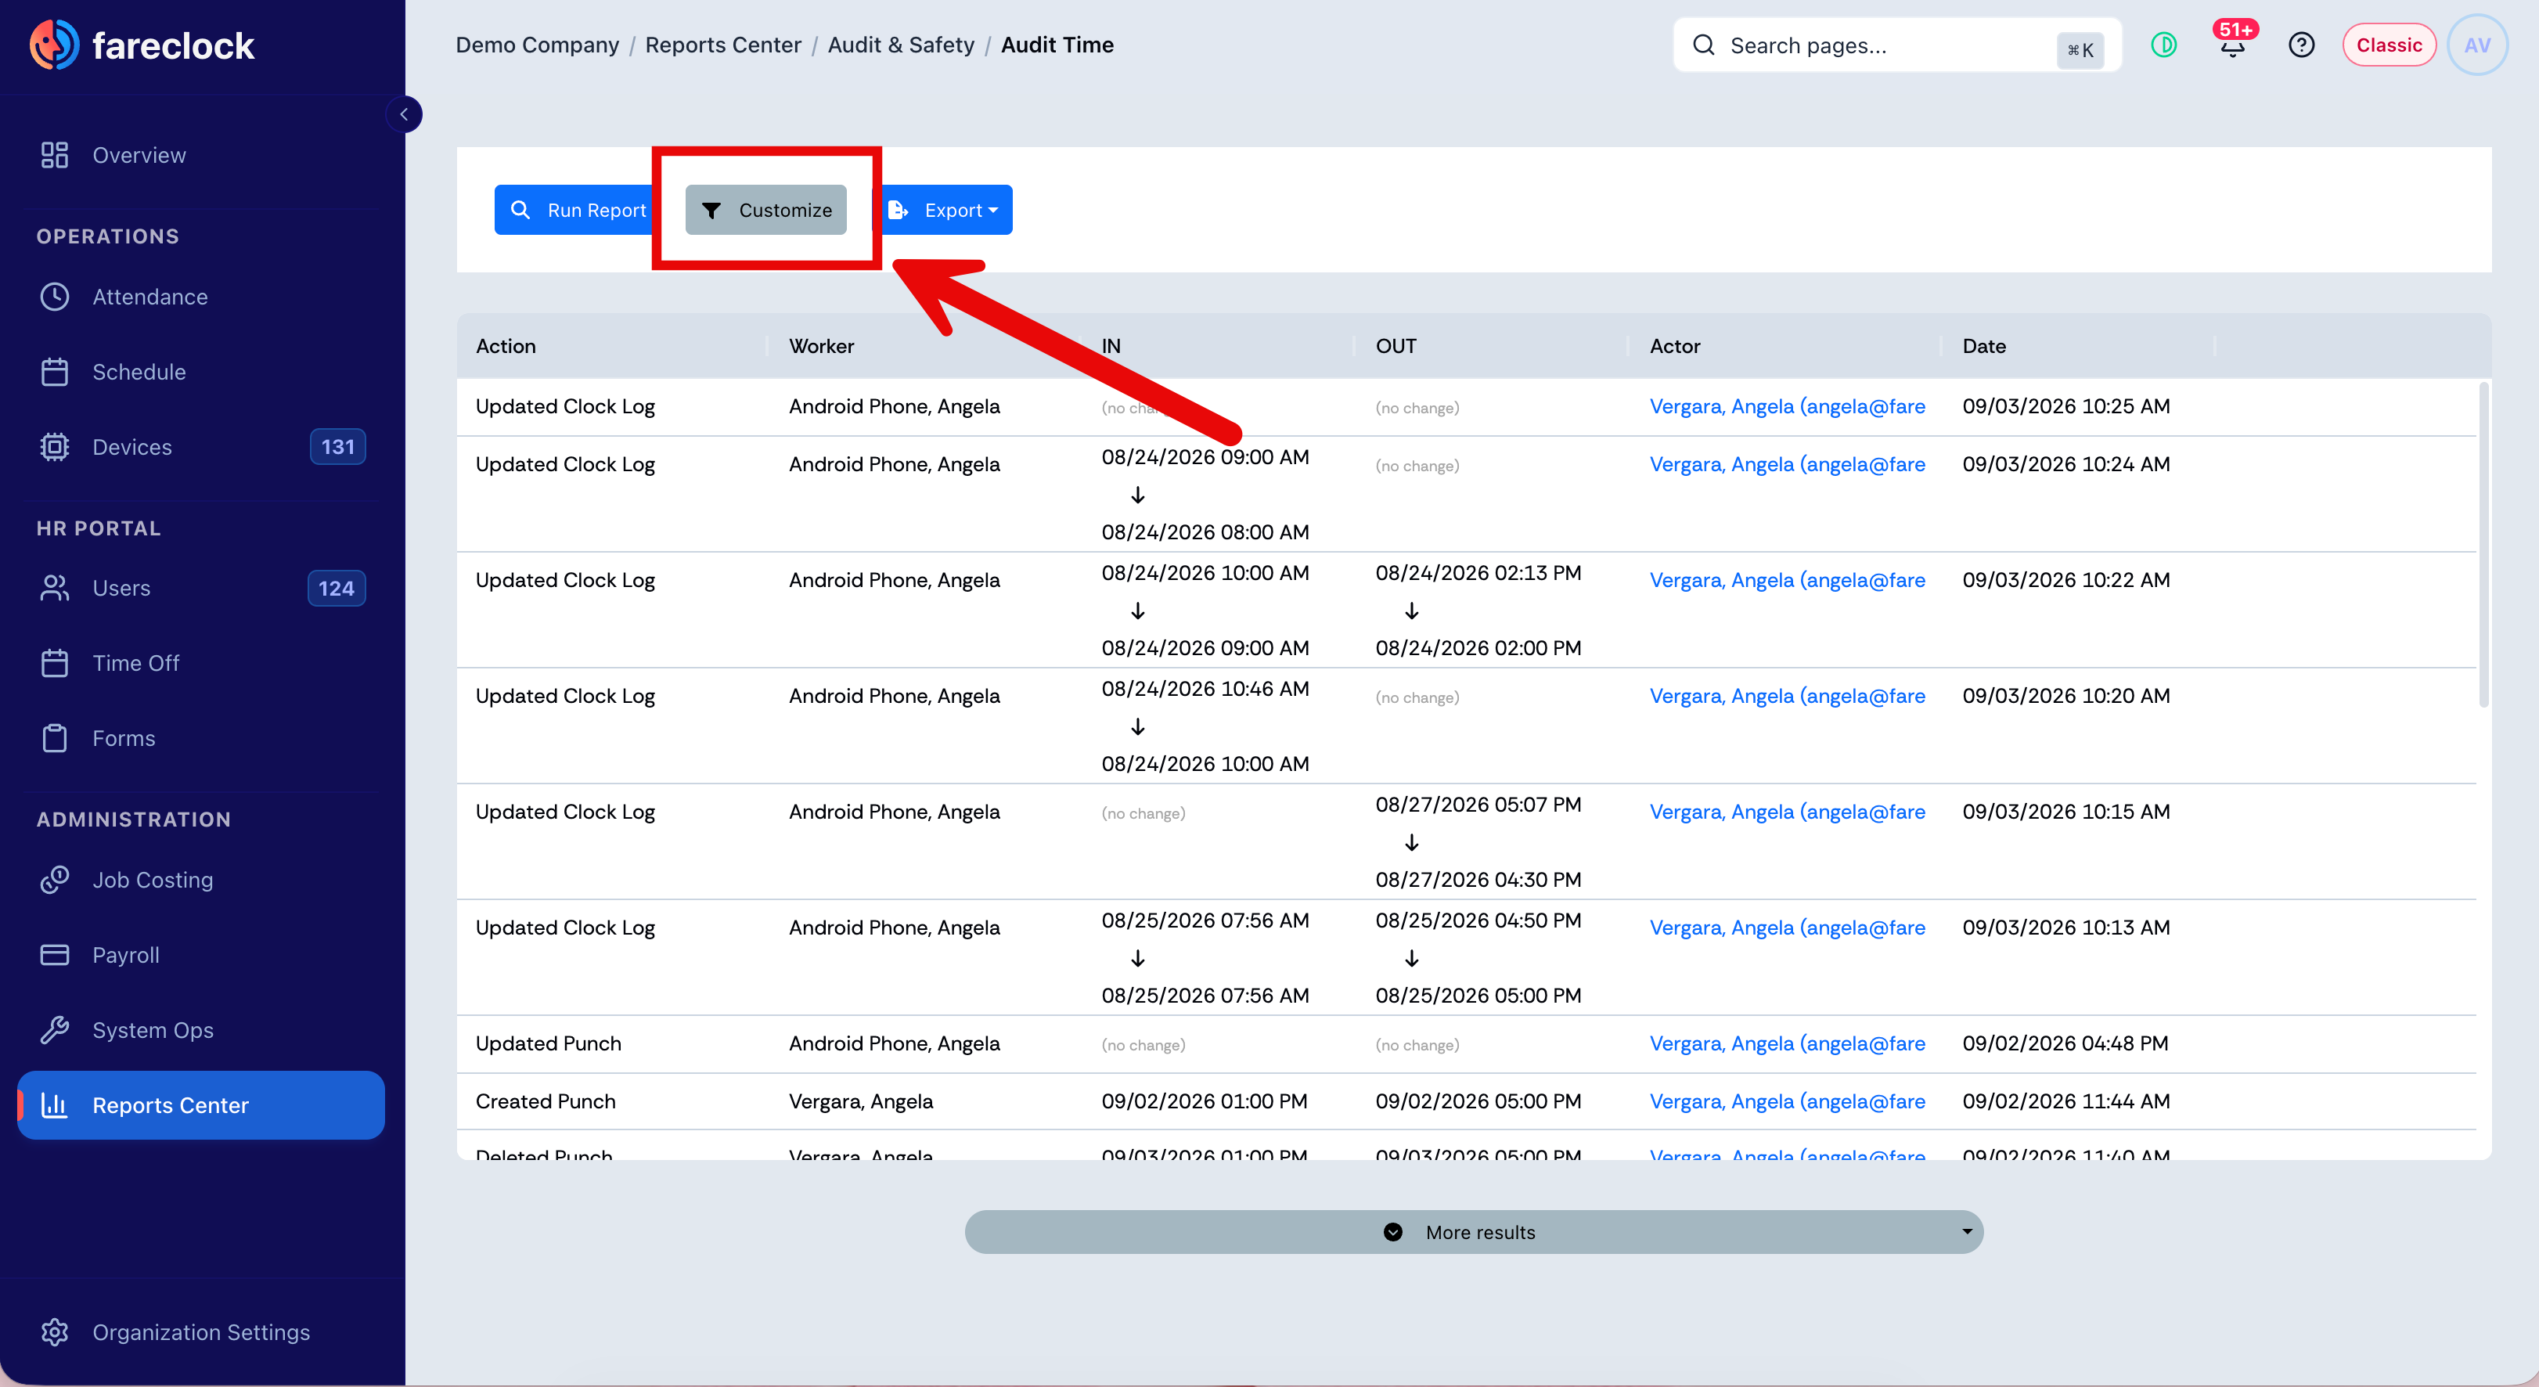This screenshot has height=1387, width=2539.
Task: Focus the Search pages field
Action: (x=1897, y=45)
